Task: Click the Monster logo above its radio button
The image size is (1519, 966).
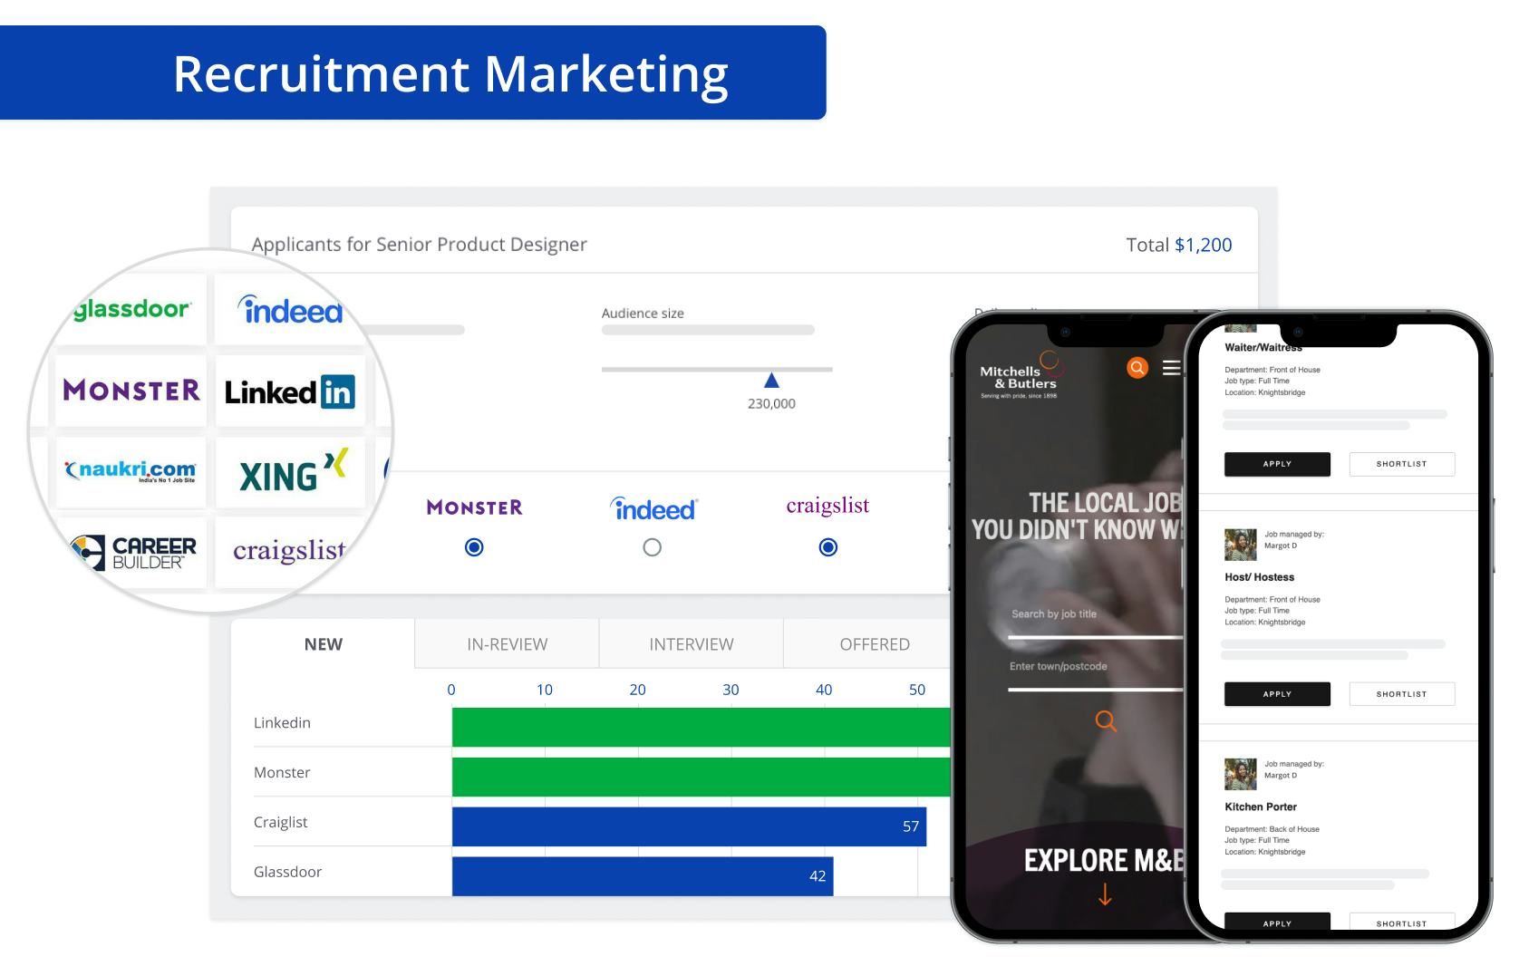Action: coord(474,507)
